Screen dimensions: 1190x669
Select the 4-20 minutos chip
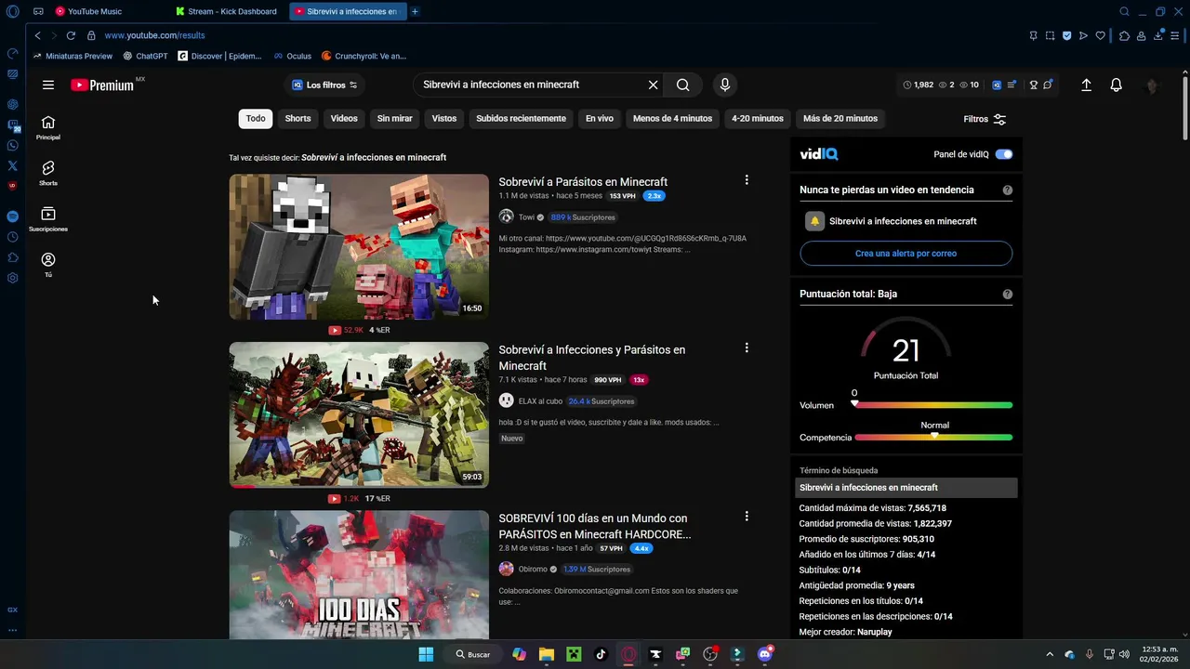[x=758, y=118]
